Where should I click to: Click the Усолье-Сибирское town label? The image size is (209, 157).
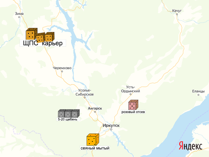(x=85, y=92)
